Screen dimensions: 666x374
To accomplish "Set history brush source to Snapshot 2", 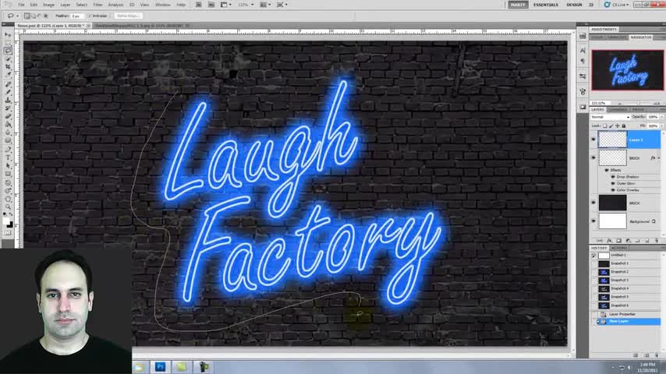I will click(x=593, y=272).
